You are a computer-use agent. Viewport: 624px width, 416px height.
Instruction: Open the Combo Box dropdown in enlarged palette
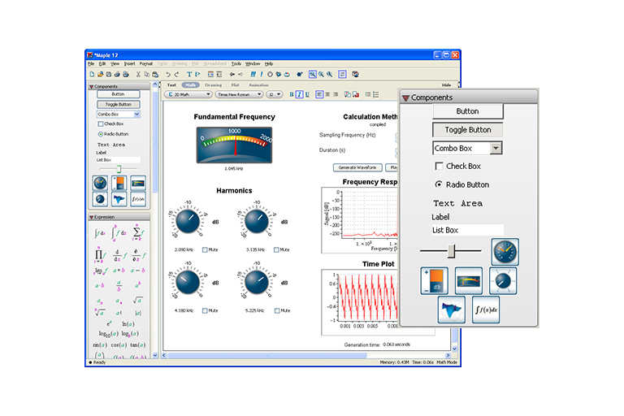pyautogui.click(x=496, y=149)
